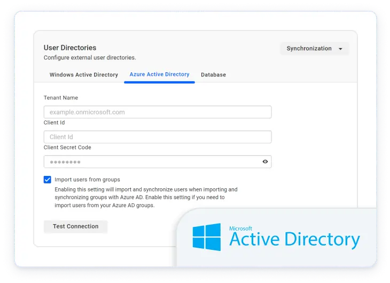390x283 pixels.
Task: Click the Client Secret Code label
Action: [67, 148]
